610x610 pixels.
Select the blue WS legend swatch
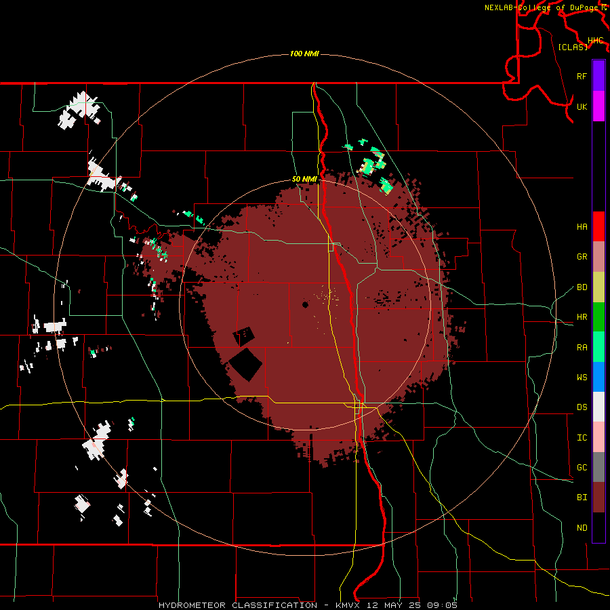click(598, 377)
